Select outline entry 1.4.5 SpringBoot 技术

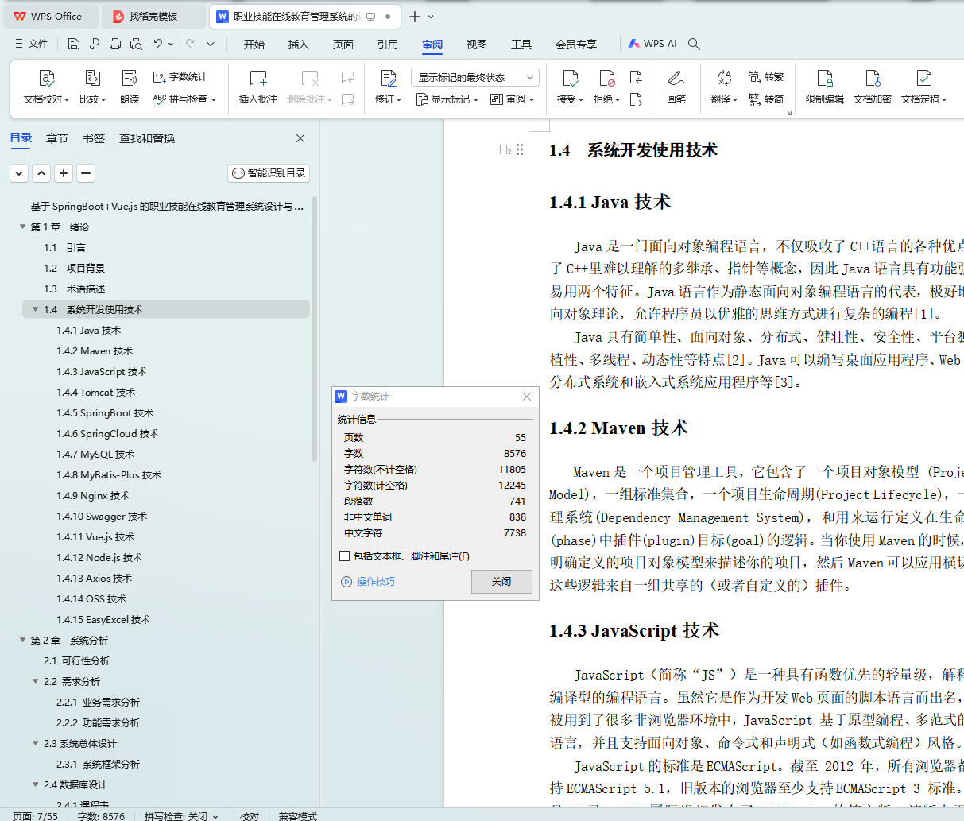tap(105, 413)
